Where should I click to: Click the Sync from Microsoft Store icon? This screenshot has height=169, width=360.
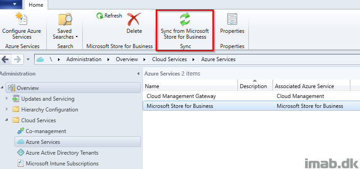[x=185, y=19]
